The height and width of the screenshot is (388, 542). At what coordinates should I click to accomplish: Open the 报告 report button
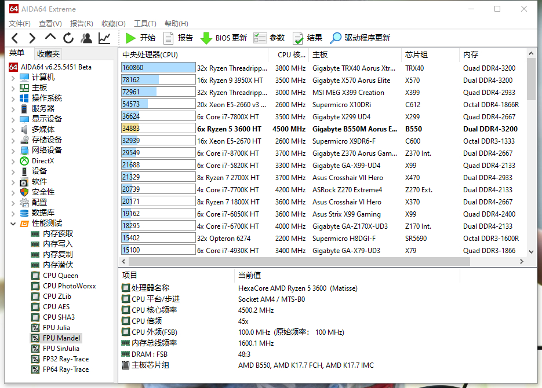[178, 38]
